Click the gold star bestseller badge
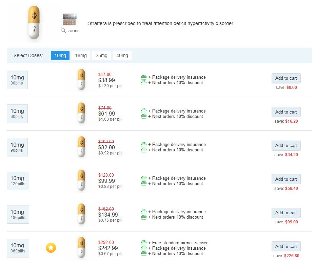 click(x=51, y=248)
